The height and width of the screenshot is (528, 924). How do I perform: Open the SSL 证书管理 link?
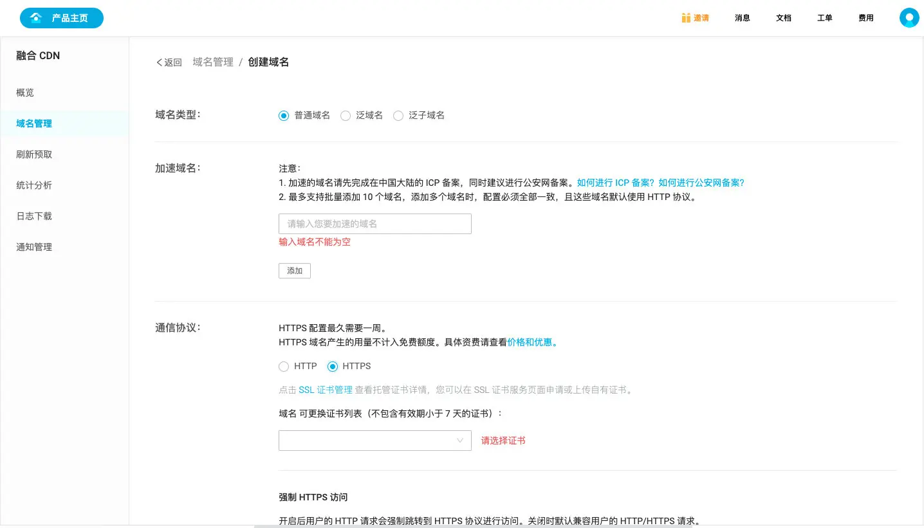tap(326, 390)
